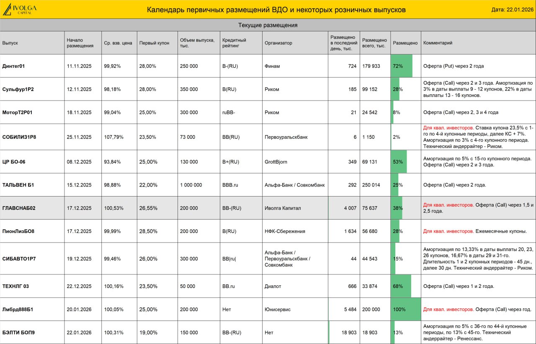
Task: Click the first coupon value 26,55%
Action: pos(147,208)
